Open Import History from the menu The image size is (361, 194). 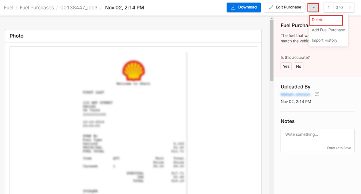click(324, 40)
